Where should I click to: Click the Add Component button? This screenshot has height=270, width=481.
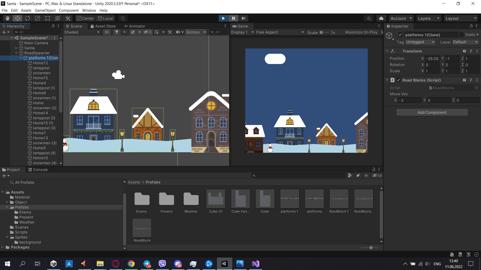click(x=432, y=112)
